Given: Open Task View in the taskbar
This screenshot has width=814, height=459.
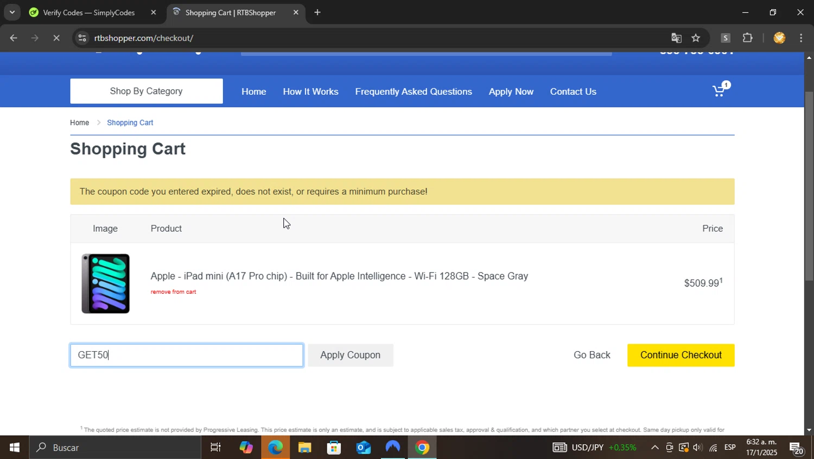Looking at the screenshot, I should point(215,448).
